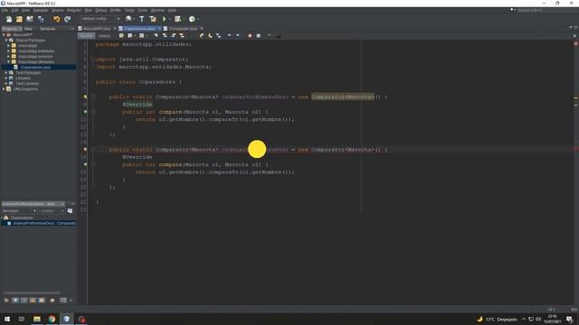Click the Build Project hammer icon
579x325 pixels.
142,19
